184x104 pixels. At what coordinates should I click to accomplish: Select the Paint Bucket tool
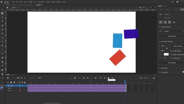tap(2, 62)
